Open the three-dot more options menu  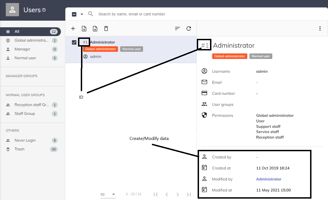pyautogui.click(x=320, y=29)
